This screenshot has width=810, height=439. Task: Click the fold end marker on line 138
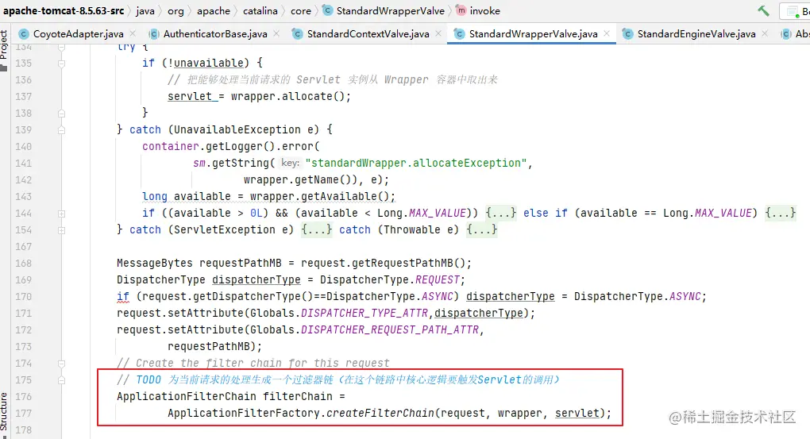coord(61,113)
